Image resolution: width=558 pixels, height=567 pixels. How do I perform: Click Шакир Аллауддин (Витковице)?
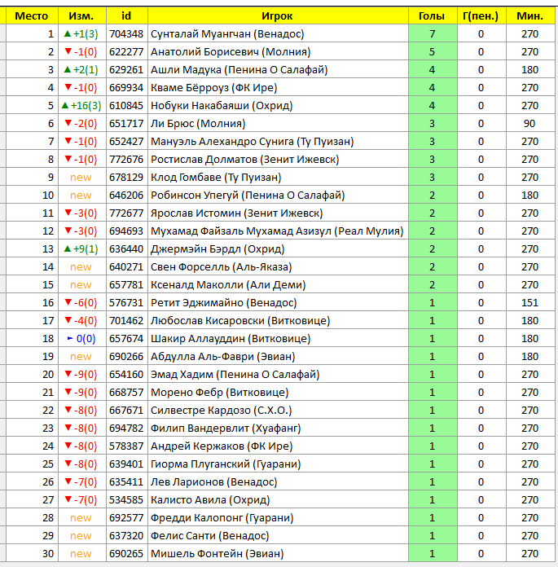click(x=278, y=338)
